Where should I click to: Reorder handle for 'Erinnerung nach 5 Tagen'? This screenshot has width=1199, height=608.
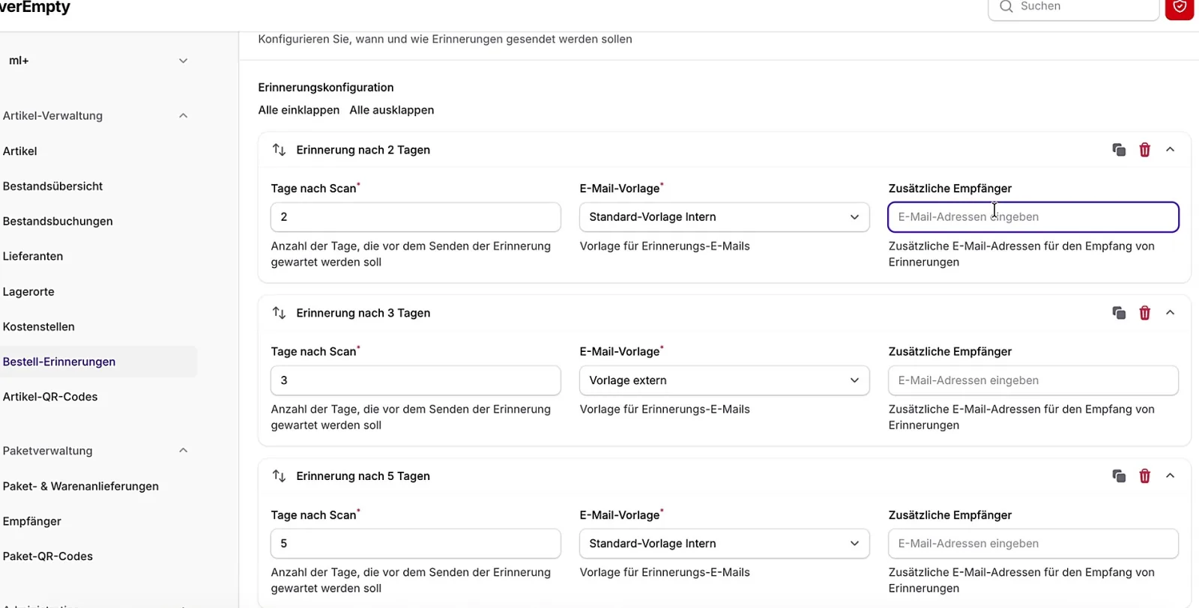(279, 476)
